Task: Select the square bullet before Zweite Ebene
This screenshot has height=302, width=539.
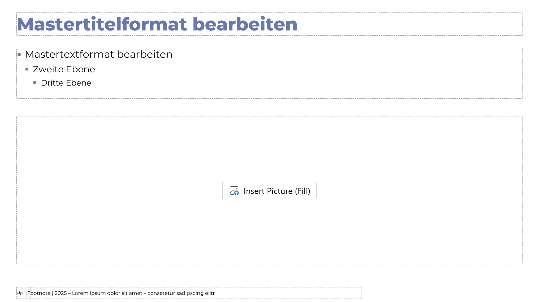Action: 27,69
